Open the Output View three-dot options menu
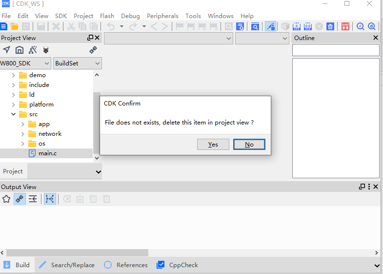 pyautogui.click(x=369, y=187)
